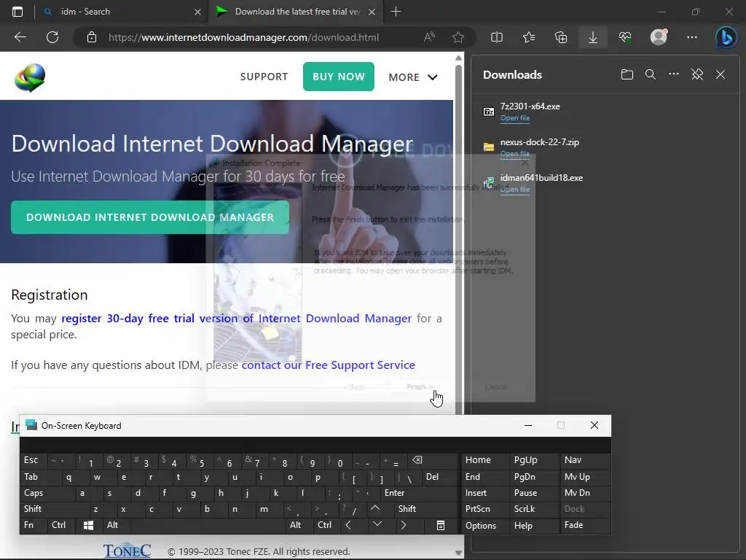The height and width of the screenshot is (560, 746).
Task: Open Browser essentials heart icon
Action: point(625,37)
